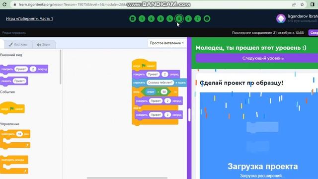This screenshot has width=318, height=179.
Task: Click the 'Последнее сохранение 31 октября в 13:55' text
Action: (x=268, y=33)
